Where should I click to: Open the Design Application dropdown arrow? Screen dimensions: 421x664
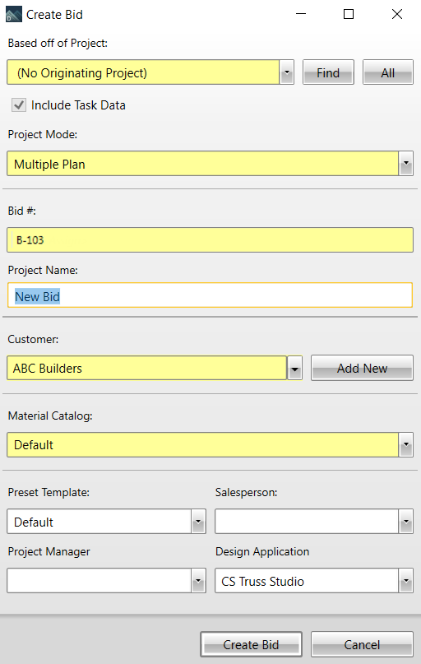point(405,581)
